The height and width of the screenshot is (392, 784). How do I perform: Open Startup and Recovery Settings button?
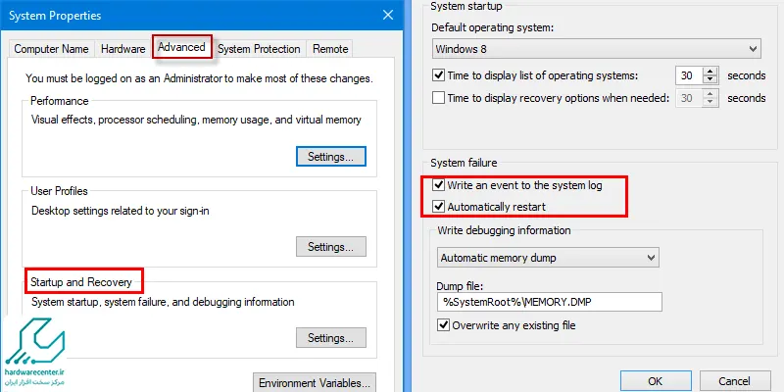point(331,338)
